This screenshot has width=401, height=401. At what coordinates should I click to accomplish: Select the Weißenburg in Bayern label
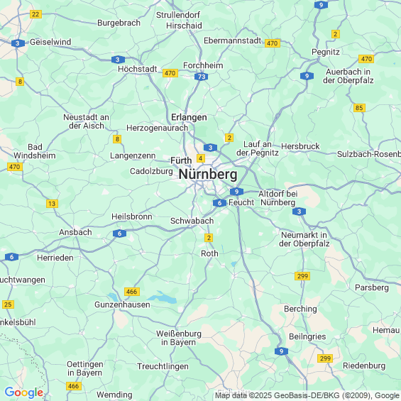click(179, 338)
